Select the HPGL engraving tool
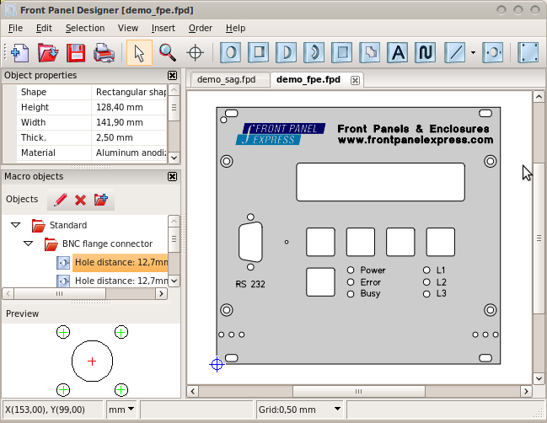This screenshot has width=547, height=423. click(x=426, y=52)
